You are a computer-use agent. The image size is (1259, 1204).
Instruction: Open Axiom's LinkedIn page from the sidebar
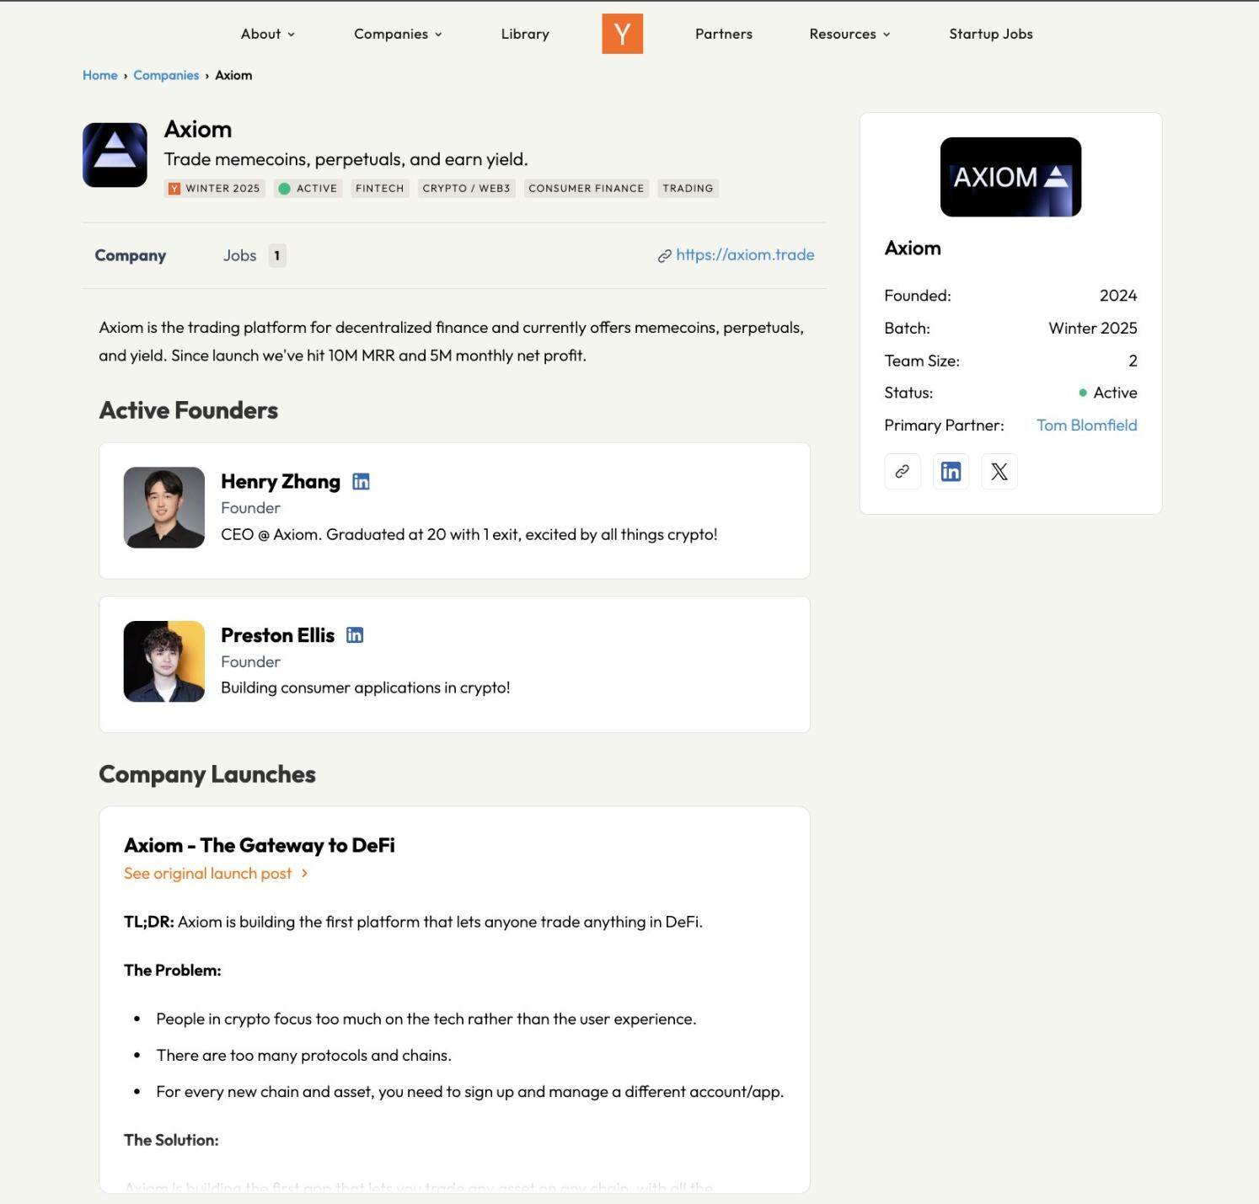tap(951, 471)
